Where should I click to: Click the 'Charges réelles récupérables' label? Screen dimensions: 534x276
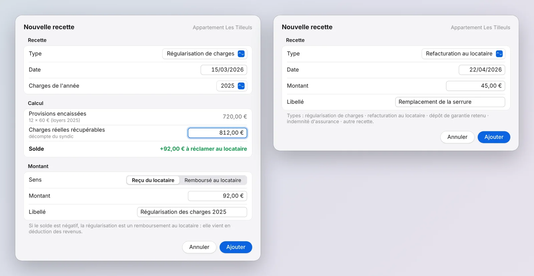[67, 130]
